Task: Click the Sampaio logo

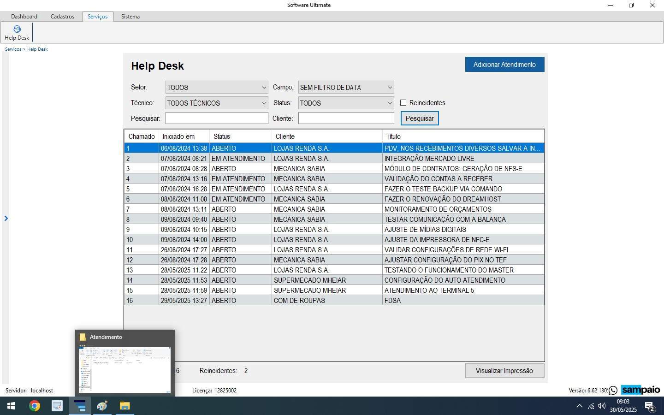Action: click(640, 390)
